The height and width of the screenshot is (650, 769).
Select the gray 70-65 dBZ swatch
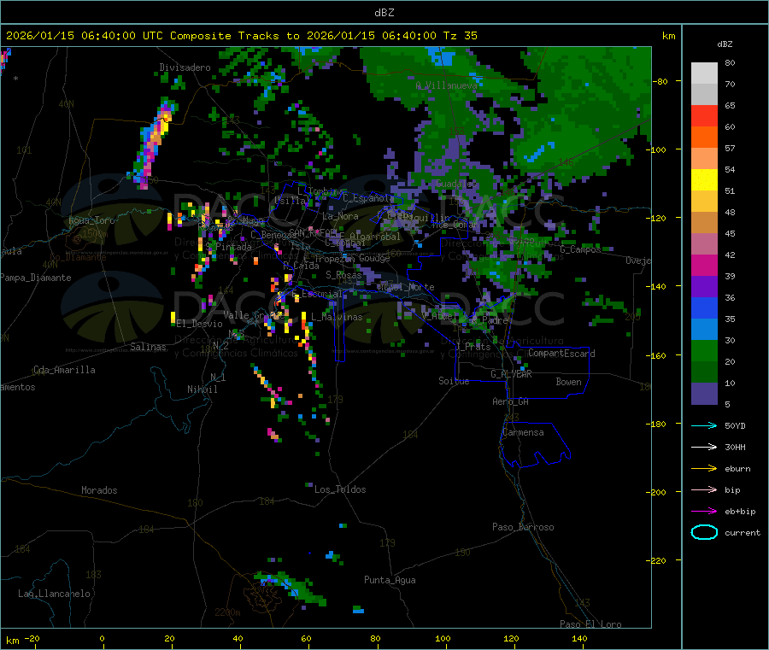[x=704, y=95]
